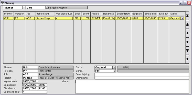
Task: Click Begindatum 08:00 time field
Action: tap(42, 85)
